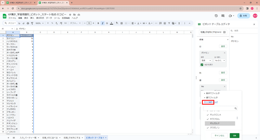
Task: Decrease font size
Action: pyautogui.click(x=85, y=23)
